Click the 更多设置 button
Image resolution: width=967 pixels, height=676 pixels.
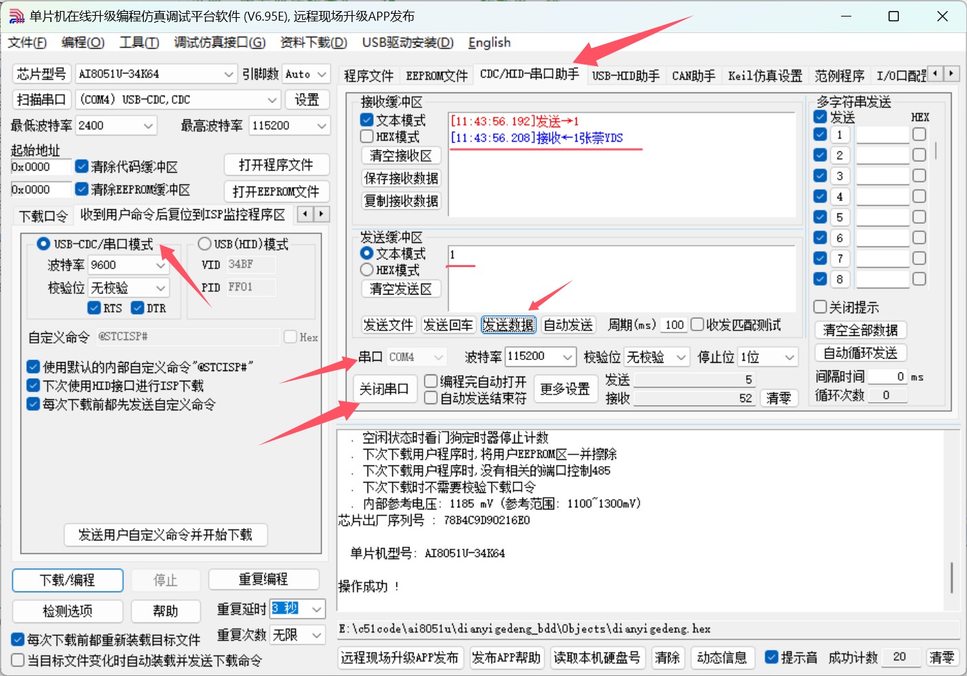564,390
